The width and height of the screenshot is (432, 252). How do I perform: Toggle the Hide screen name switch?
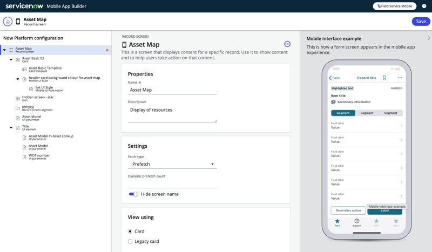click(133, 194)
